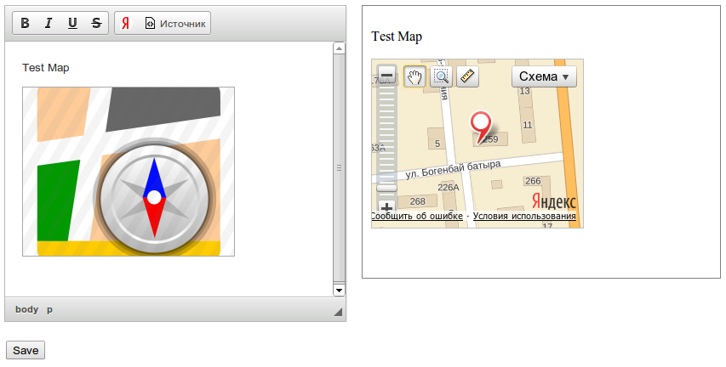Open the Схема map type dropdown
Screen dimensions: 726x367
pyautogui.click(x=544, y=76)
